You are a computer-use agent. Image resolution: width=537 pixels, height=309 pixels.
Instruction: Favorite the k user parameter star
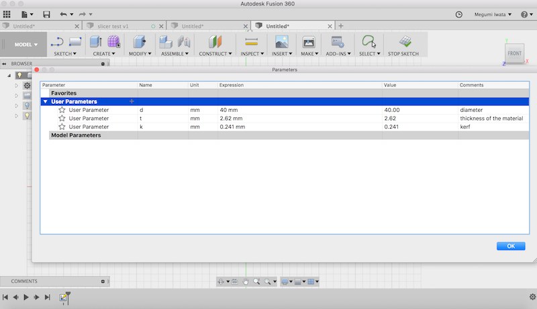point(62,127)
